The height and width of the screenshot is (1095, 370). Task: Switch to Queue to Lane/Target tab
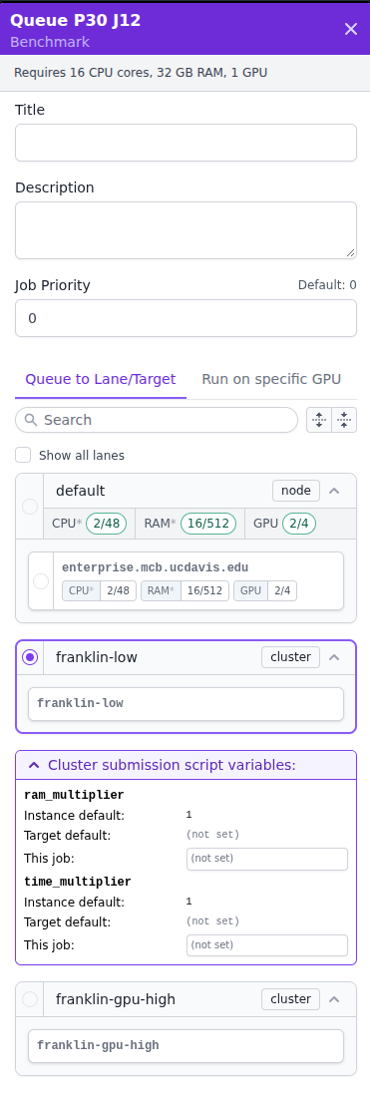point(101,379)
